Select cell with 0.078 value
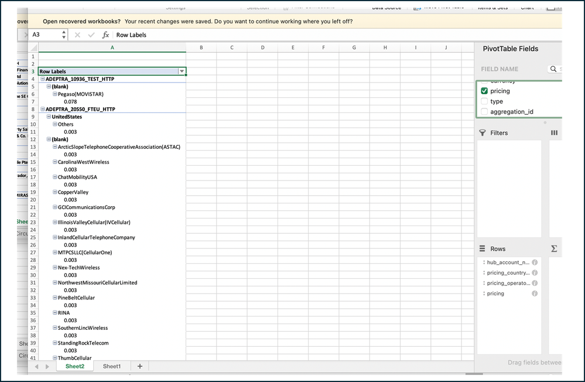Viewport: 585px width, 382px height. pyautogui.click(x=112, y=101)
